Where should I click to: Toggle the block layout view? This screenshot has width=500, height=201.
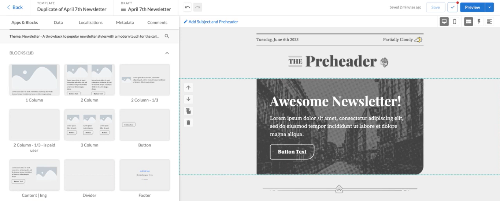pyautogui.click(x=468, y=22)
